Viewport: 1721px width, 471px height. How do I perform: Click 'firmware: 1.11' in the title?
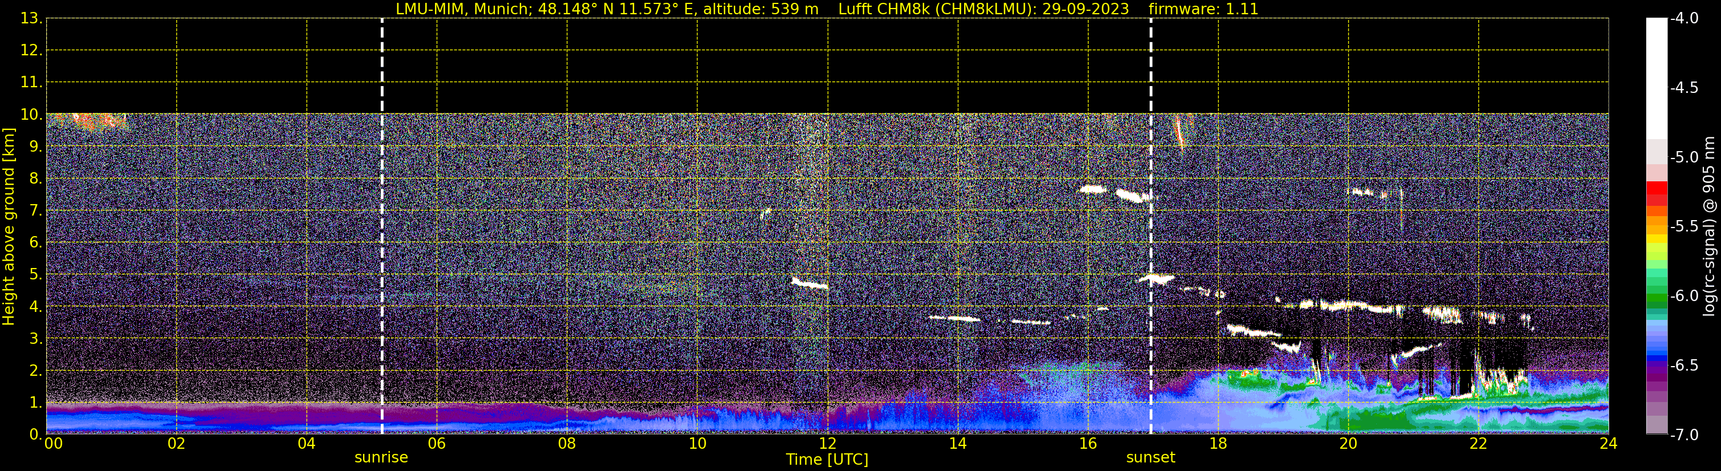(1203, 9)
